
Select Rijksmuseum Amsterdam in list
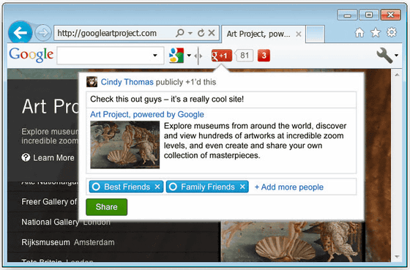[x=68, y=242]
